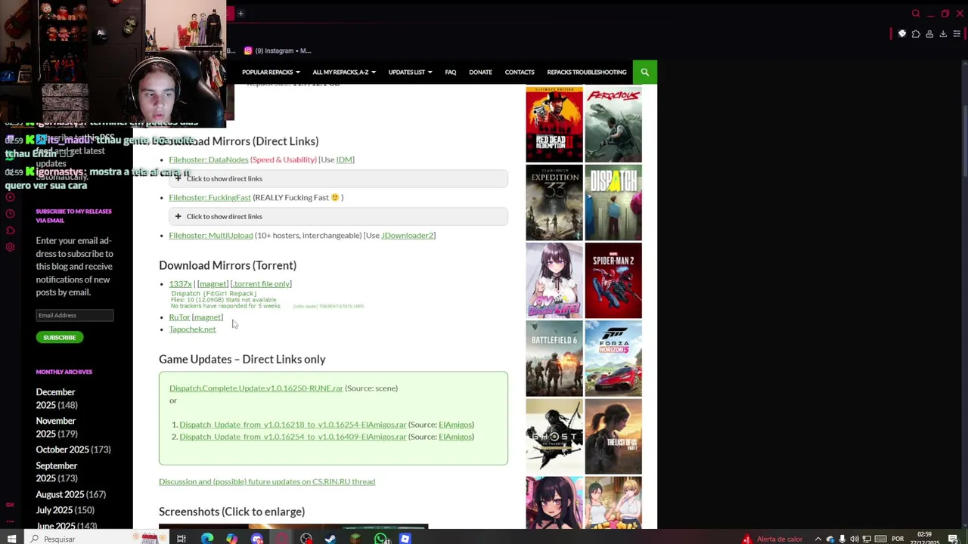
Task: Open WhatsApp from the taskbar
Action: tap(380, 539)
